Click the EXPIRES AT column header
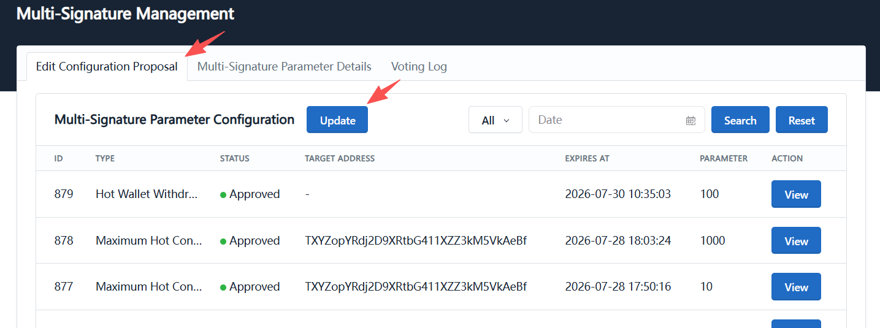The image size is (880, 328). click(x=587, y=158)
